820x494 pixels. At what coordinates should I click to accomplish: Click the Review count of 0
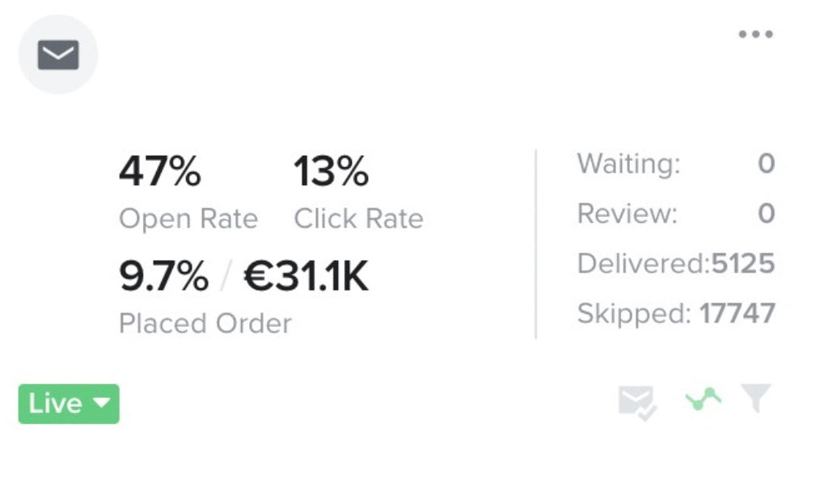[x=766, y=214]
